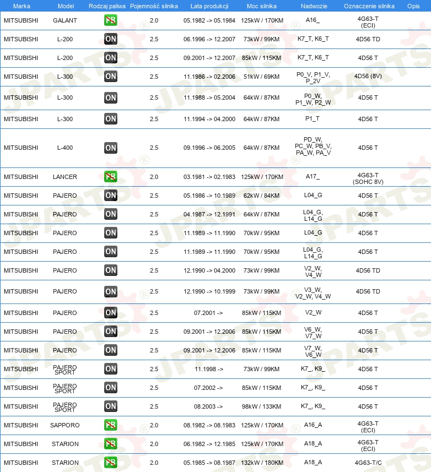The image size is (431, 472).
Task: Click diesel ON icon for PAJERO SPORT 11.1998
Action: pyautogui.click(x=111, y=369)
